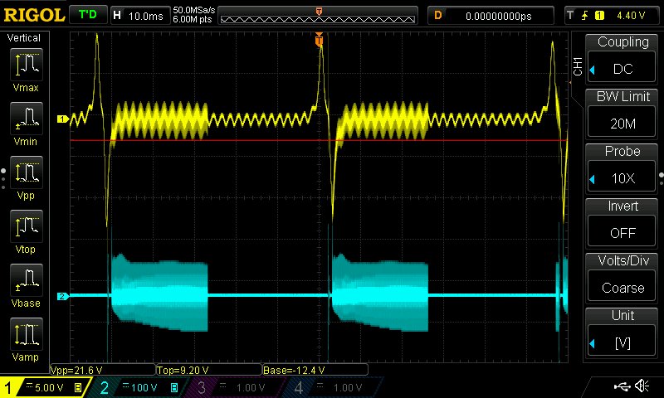Open the Coupling DC selector

pyautogui.click(x=622, y=59)
